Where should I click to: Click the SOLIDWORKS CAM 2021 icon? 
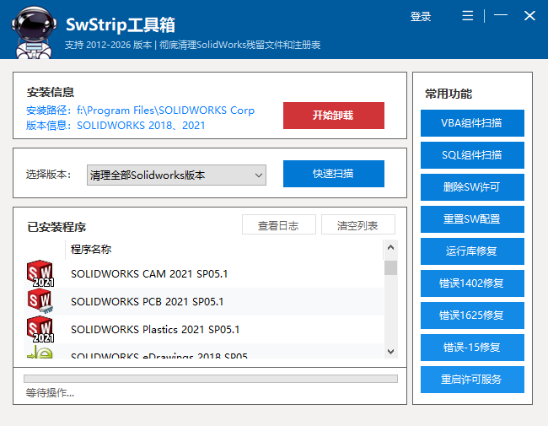(x=40, y=273)
